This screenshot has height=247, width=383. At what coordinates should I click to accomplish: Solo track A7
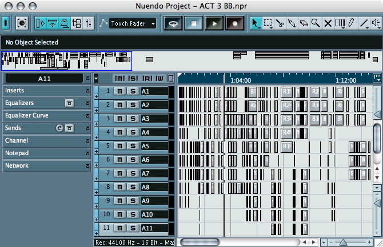133,173
